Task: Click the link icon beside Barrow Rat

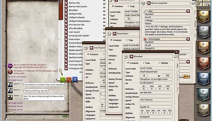Action: click(x=66, y=3)
